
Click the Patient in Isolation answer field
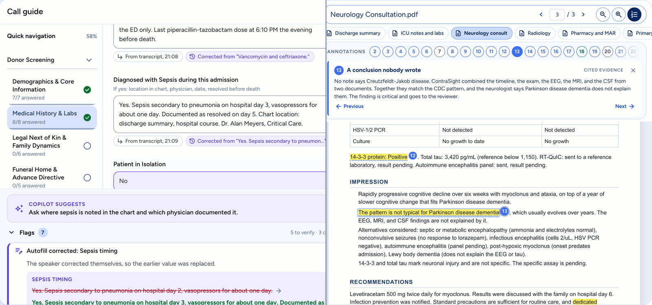click(220, 181)
